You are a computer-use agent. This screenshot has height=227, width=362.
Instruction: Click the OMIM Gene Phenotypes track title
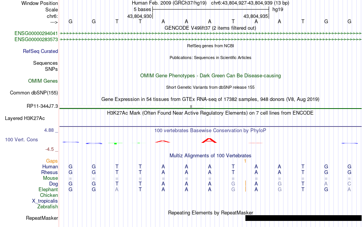[211, 76]
